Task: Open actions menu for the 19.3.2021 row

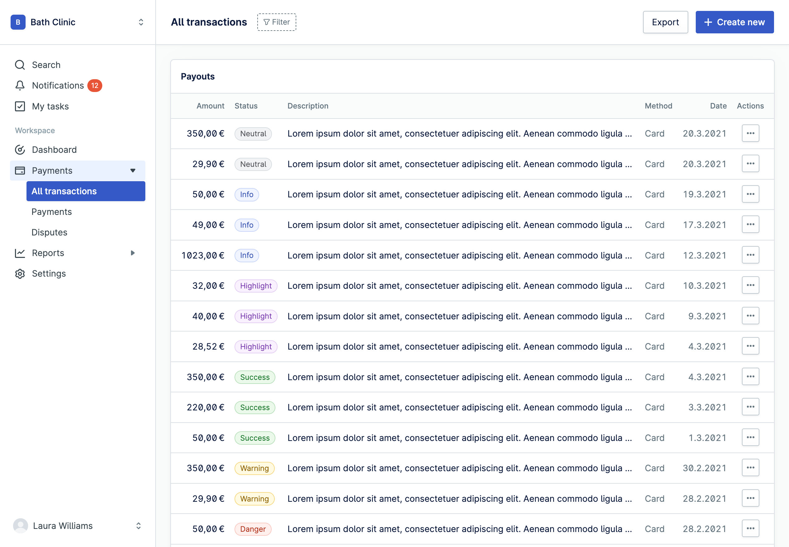Action: tap(750, 194)
